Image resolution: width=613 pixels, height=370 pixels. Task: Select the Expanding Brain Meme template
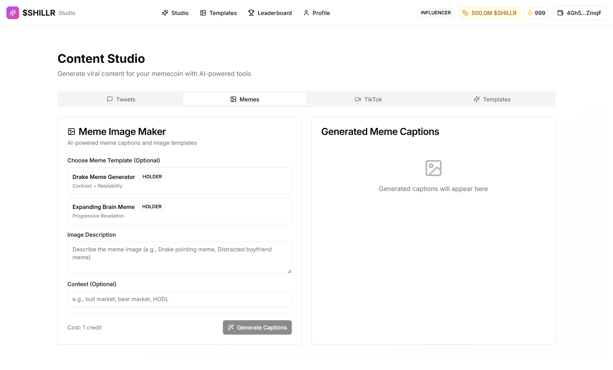[179, 211]
